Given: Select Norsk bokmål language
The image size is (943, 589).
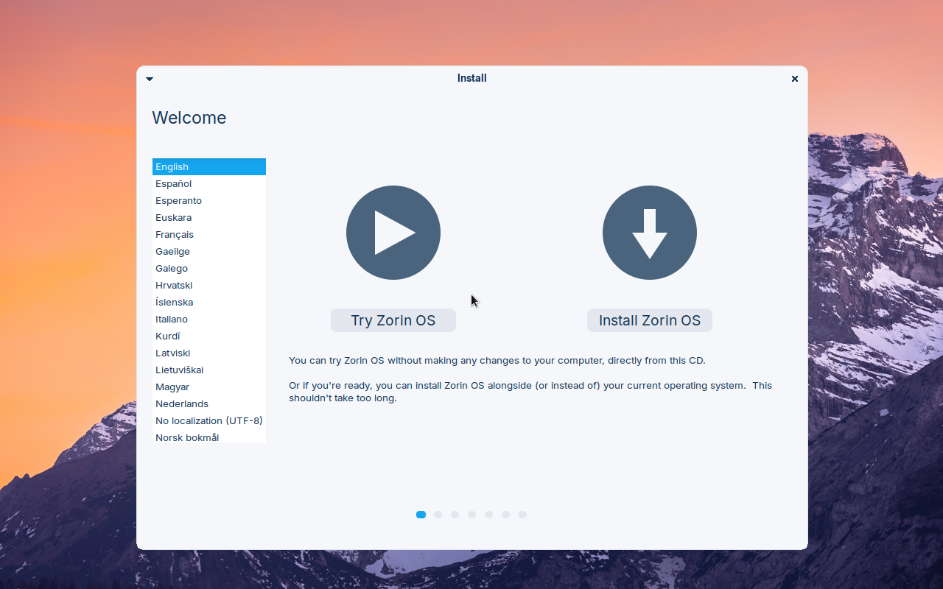Looking at the screenshot, I should click(x=209, y=437).
